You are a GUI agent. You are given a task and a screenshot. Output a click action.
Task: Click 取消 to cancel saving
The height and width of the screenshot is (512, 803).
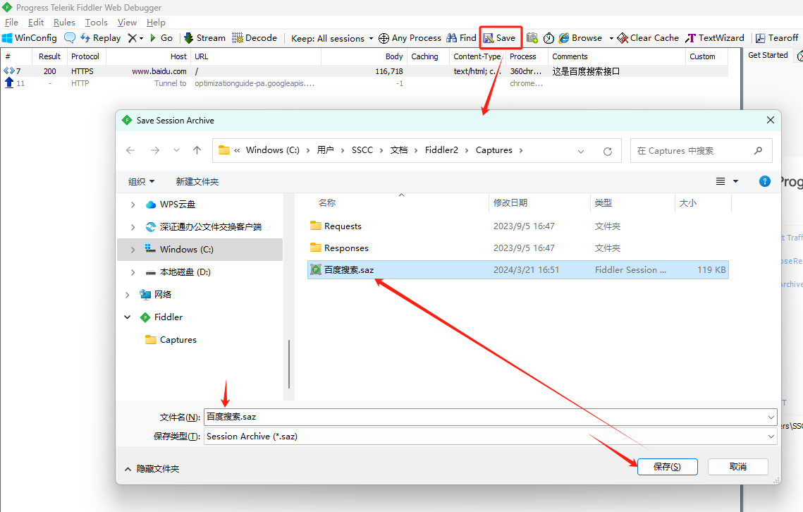(738, 466)
